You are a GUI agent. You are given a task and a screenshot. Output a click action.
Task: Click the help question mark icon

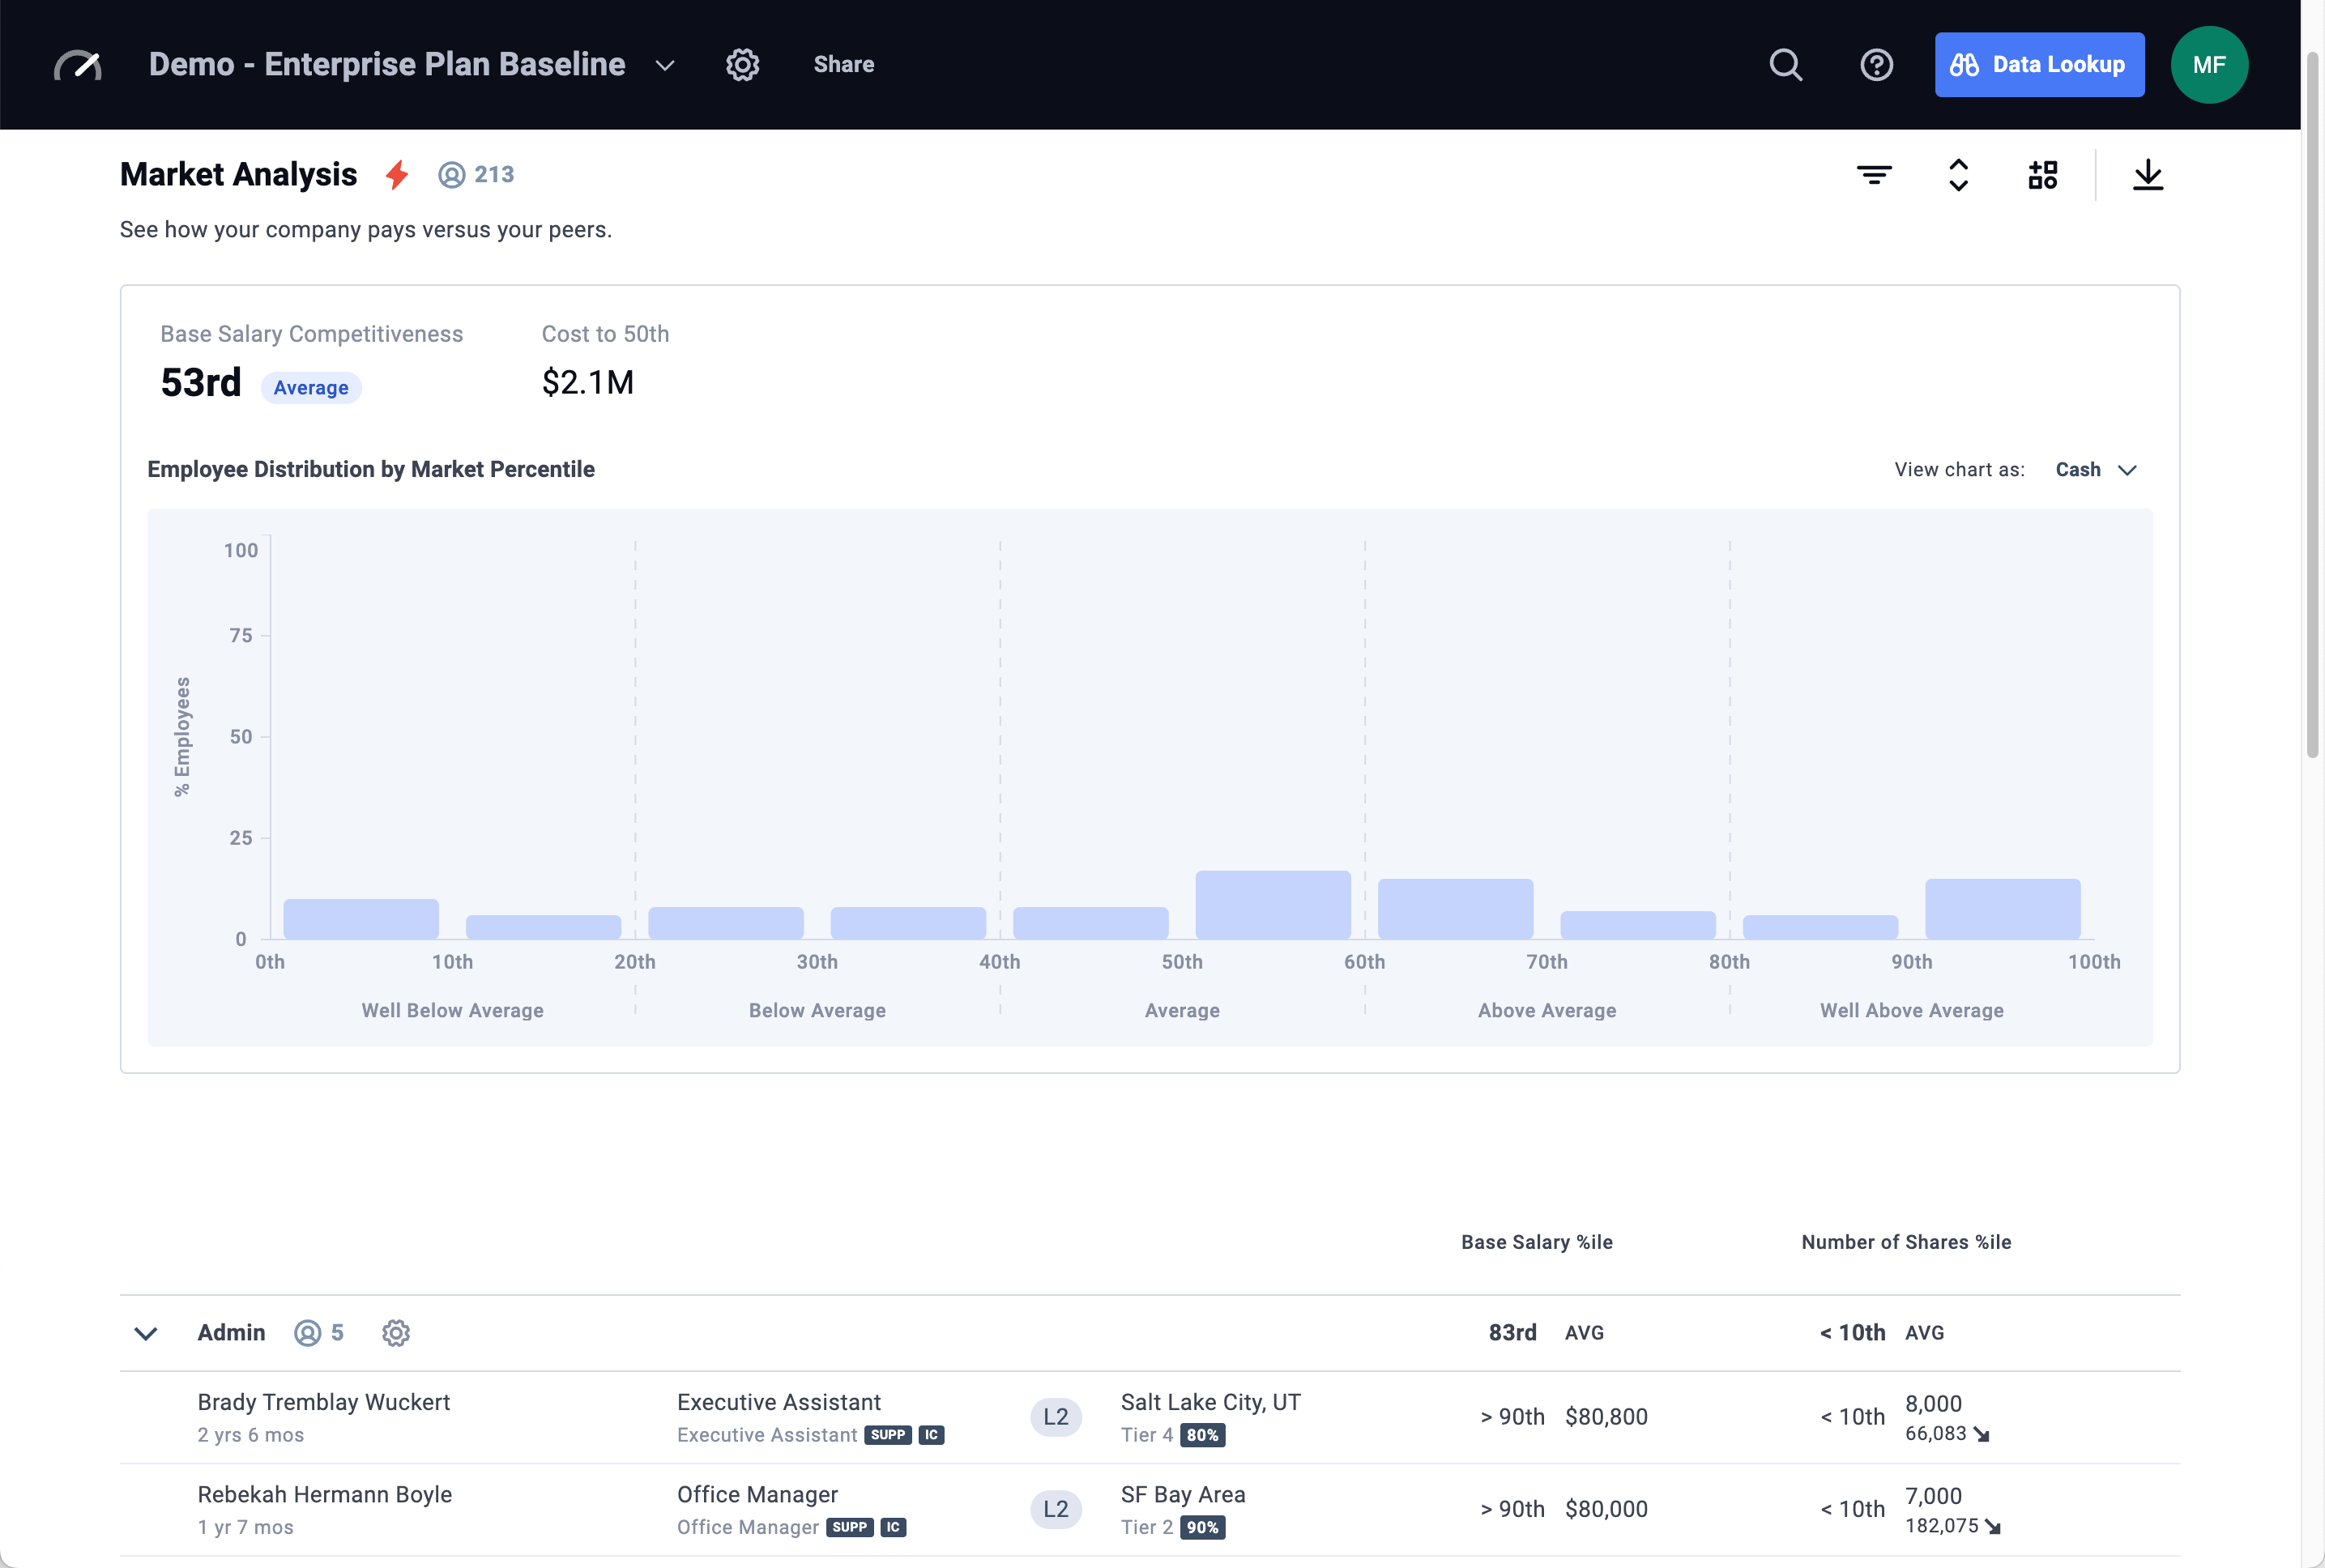[1876, 64]
